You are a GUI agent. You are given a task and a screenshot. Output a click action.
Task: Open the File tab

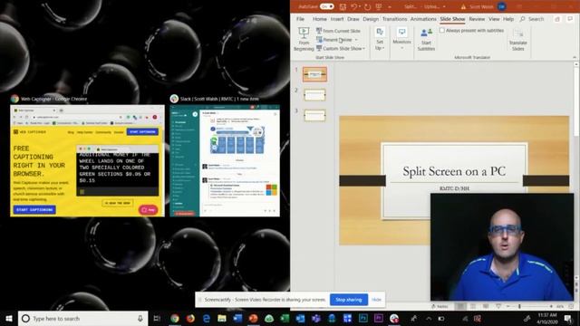[300, 19]
